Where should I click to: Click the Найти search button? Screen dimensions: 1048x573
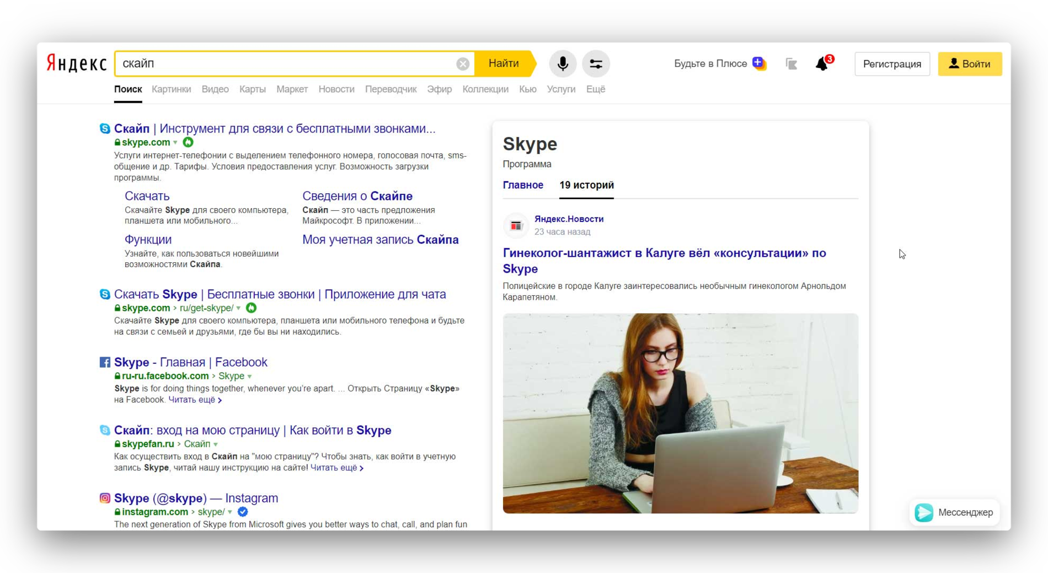pyautogui.click(x=504, y=63)
